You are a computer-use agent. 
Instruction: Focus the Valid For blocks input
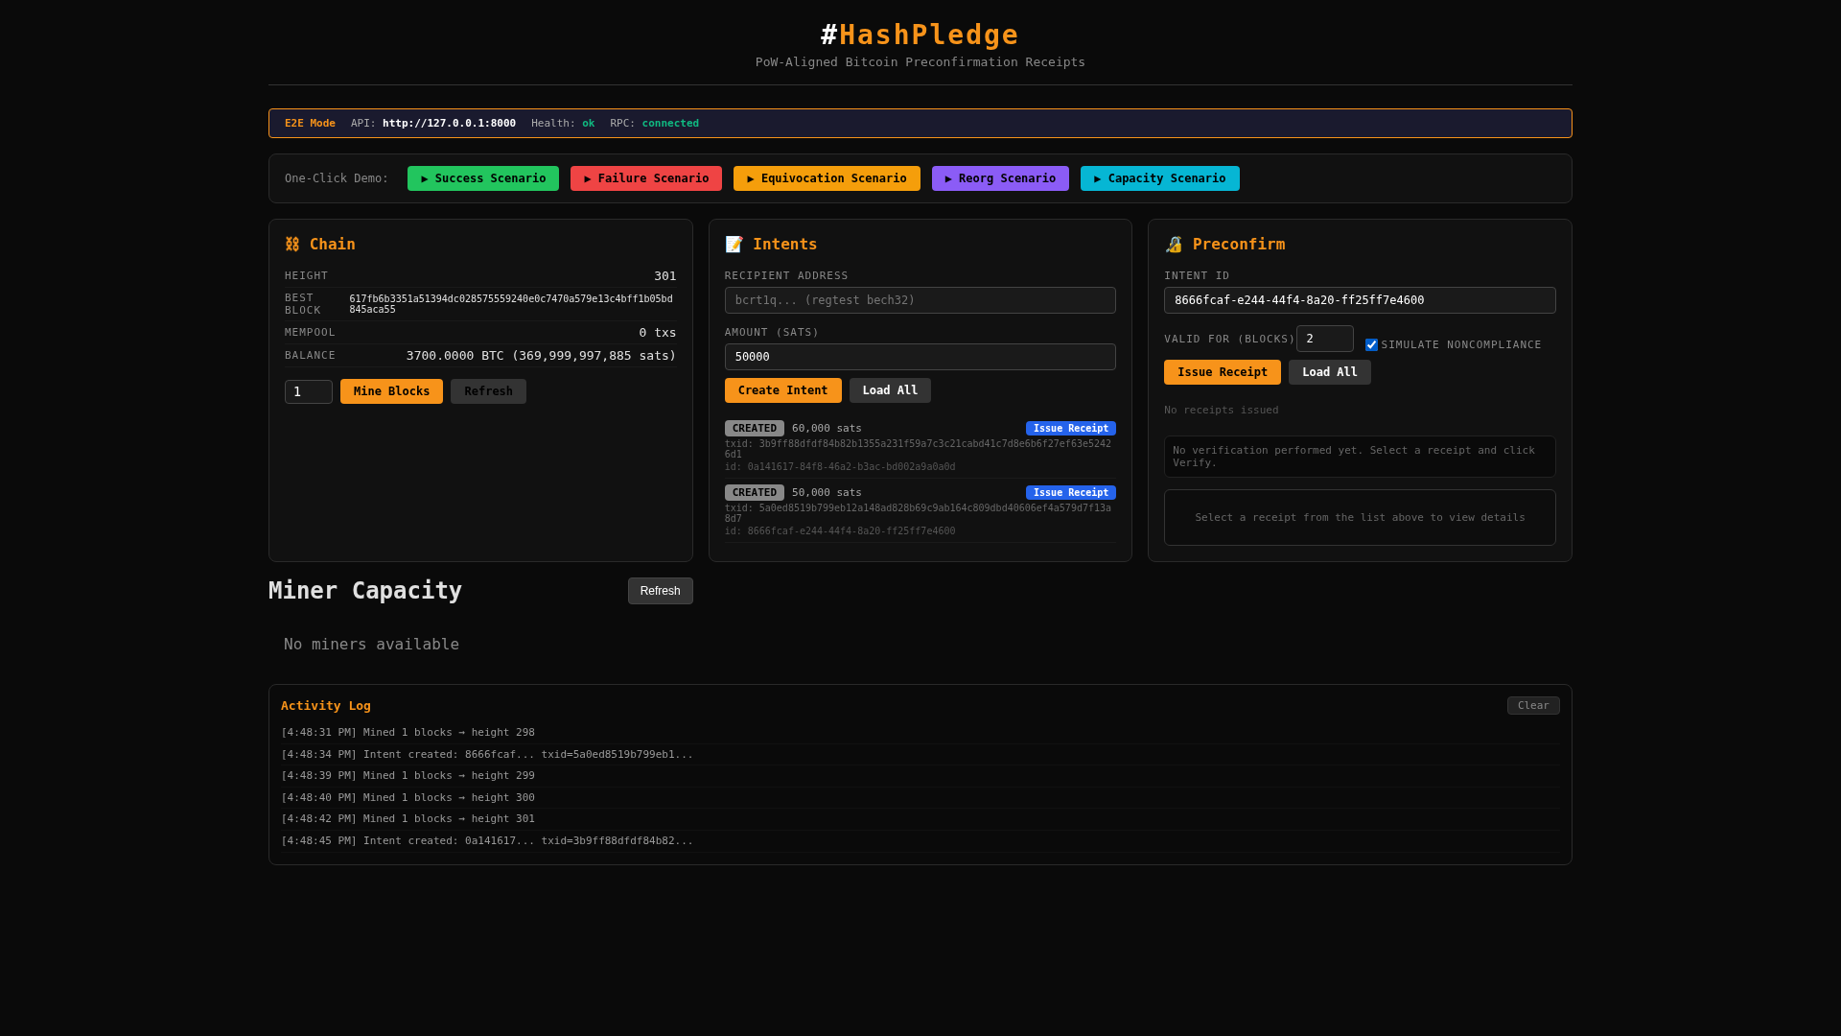click(1324, 339)
